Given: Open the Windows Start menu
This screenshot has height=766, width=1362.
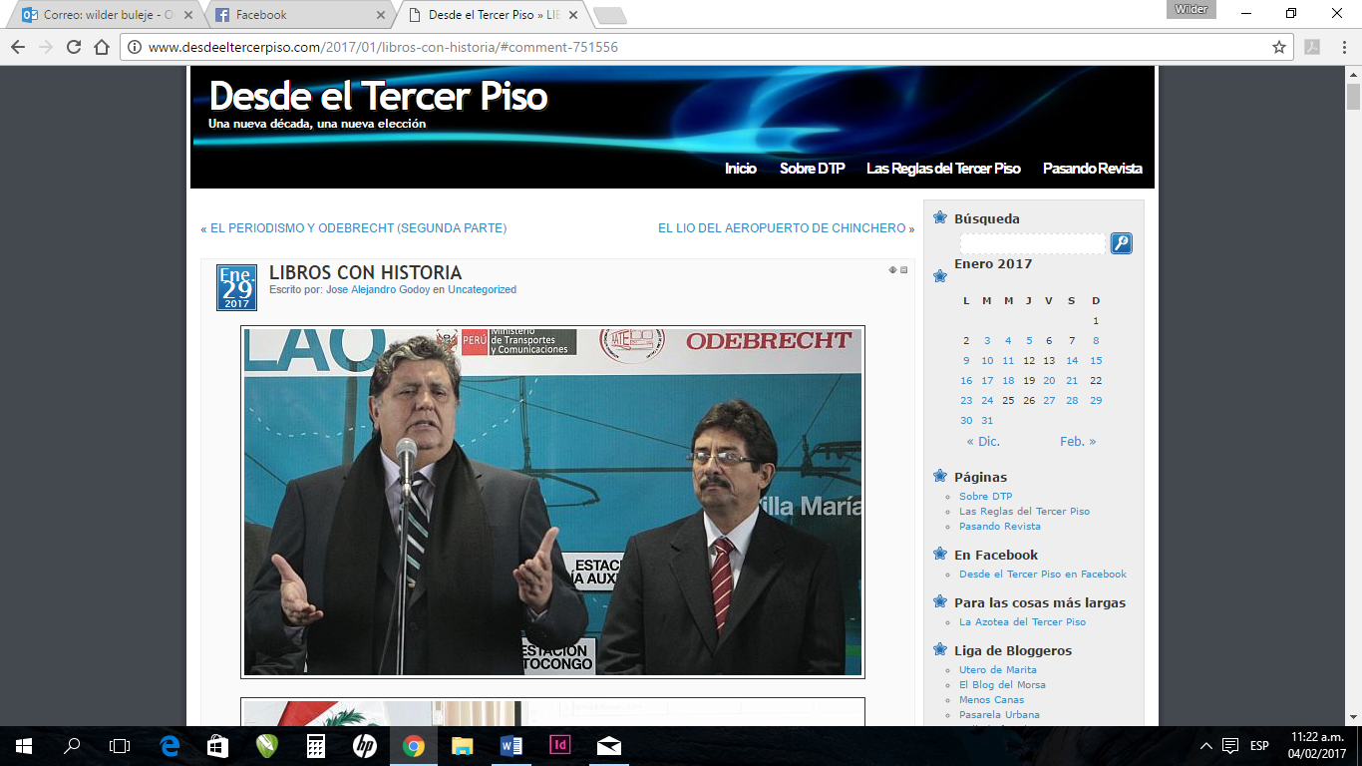Looking at the screenshot, I should click(x=24, y=746).
